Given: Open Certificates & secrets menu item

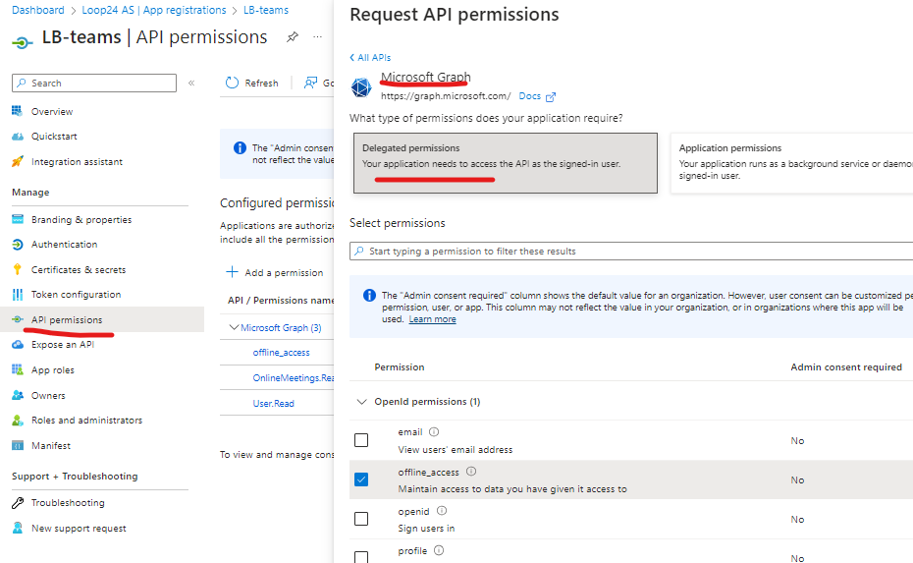Looking at the screenshot, I should coord(79,270).
